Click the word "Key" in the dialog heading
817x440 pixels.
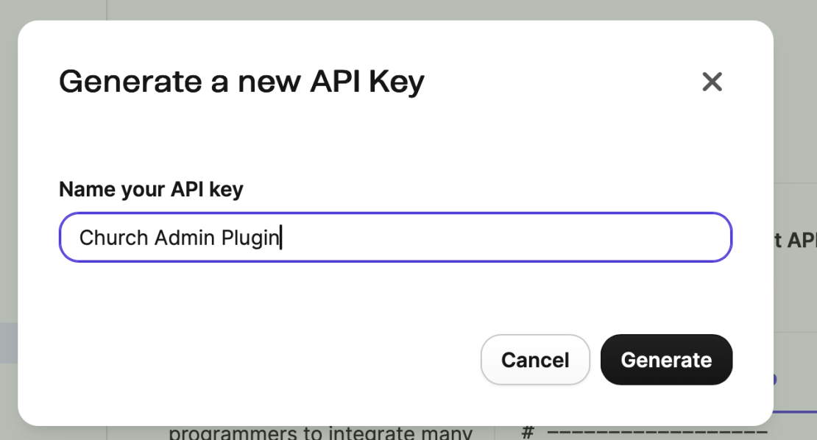tap(397, 82)
